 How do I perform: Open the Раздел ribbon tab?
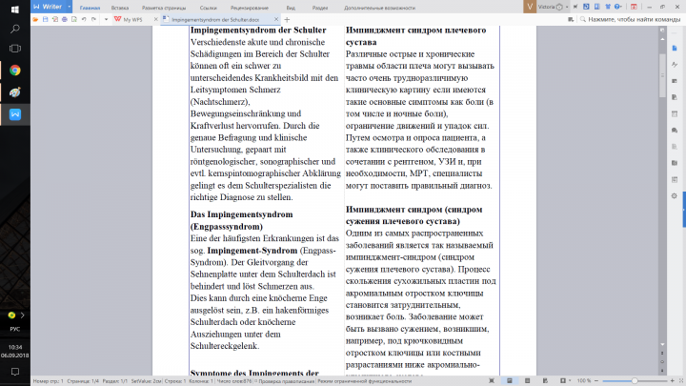click(x=320, y=8)
